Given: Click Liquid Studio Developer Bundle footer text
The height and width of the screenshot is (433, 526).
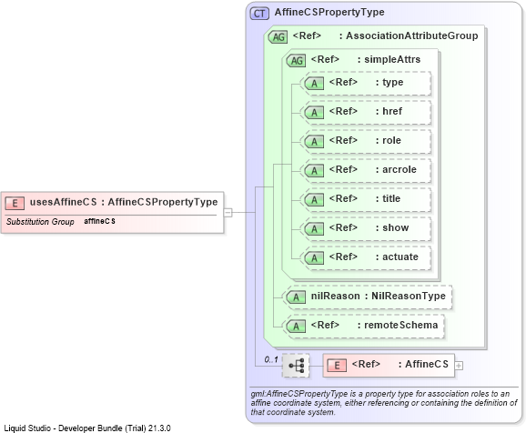Looking at the screenshot, I should click(87, 428).
